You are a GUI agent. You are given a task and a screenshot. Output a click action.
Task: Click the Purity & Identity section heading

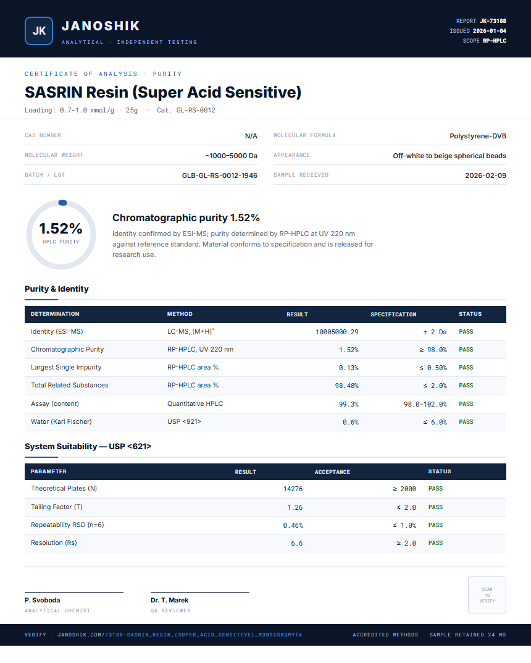click(x=57, y=289)
